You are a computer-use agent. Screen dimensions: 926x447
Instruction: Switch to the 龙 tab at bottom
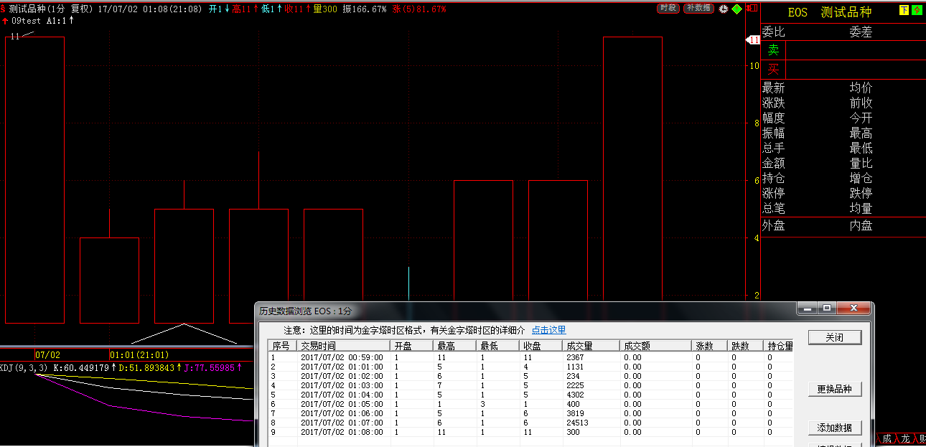[x=904, y=438]
